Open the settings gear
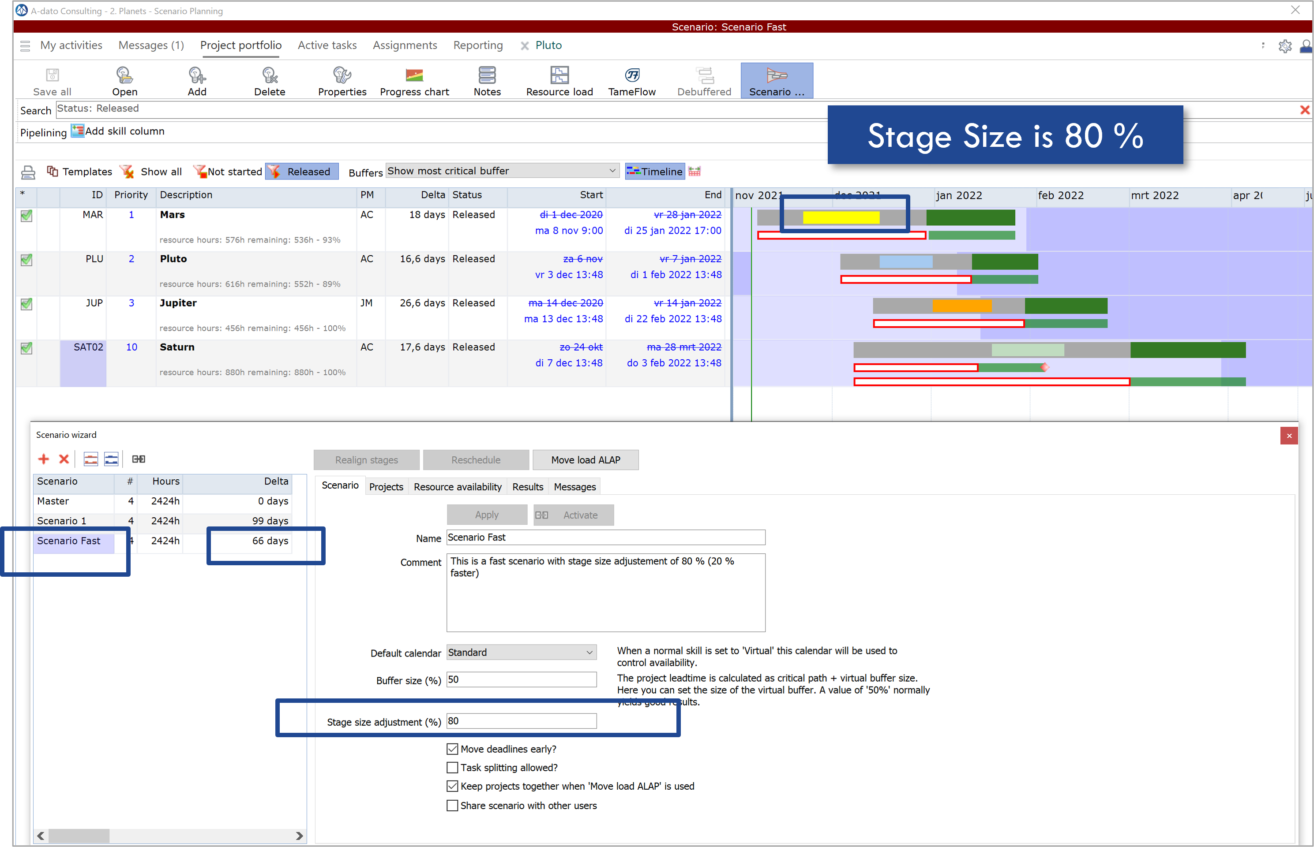The width and height of the screenshot is (1314, 847). [1285, 46]
